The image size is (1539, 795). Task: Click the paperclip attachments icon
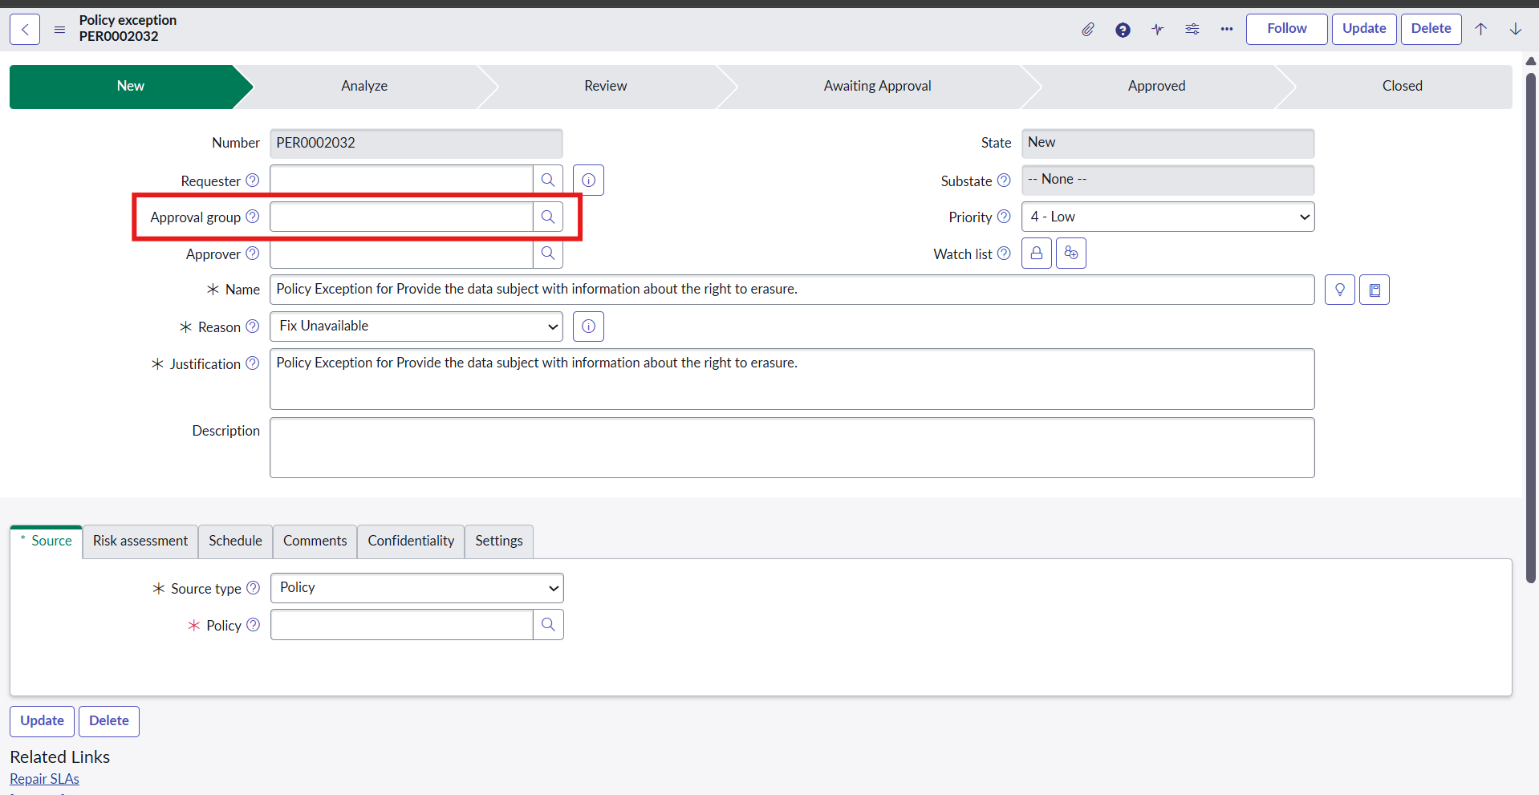click(1087, 30)
